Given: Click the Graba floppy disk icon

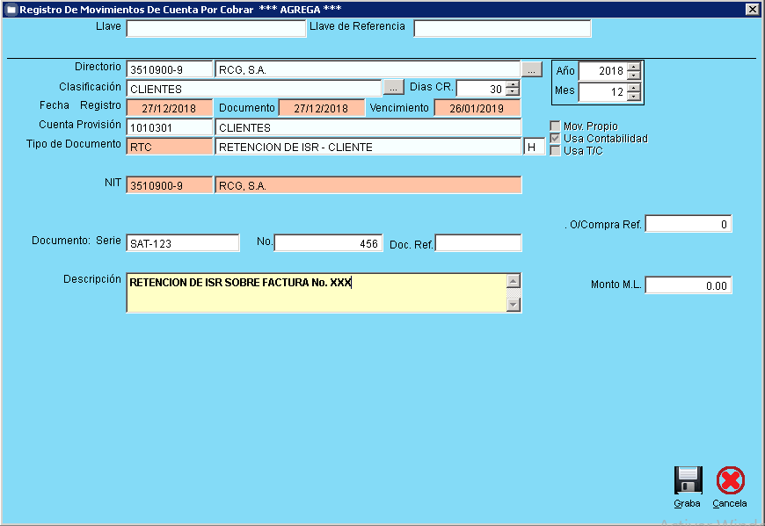Looking at the screenshot, I should pyautogui.click(x=688, y=481).
